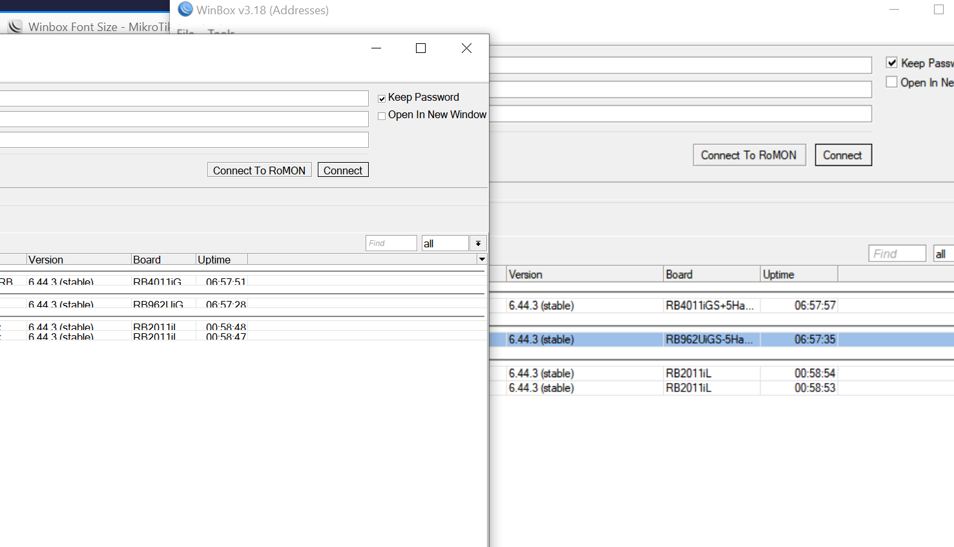954x547 pixels.
Task: Toggle Keep Password in the larger back window
Action: [891, 63]
